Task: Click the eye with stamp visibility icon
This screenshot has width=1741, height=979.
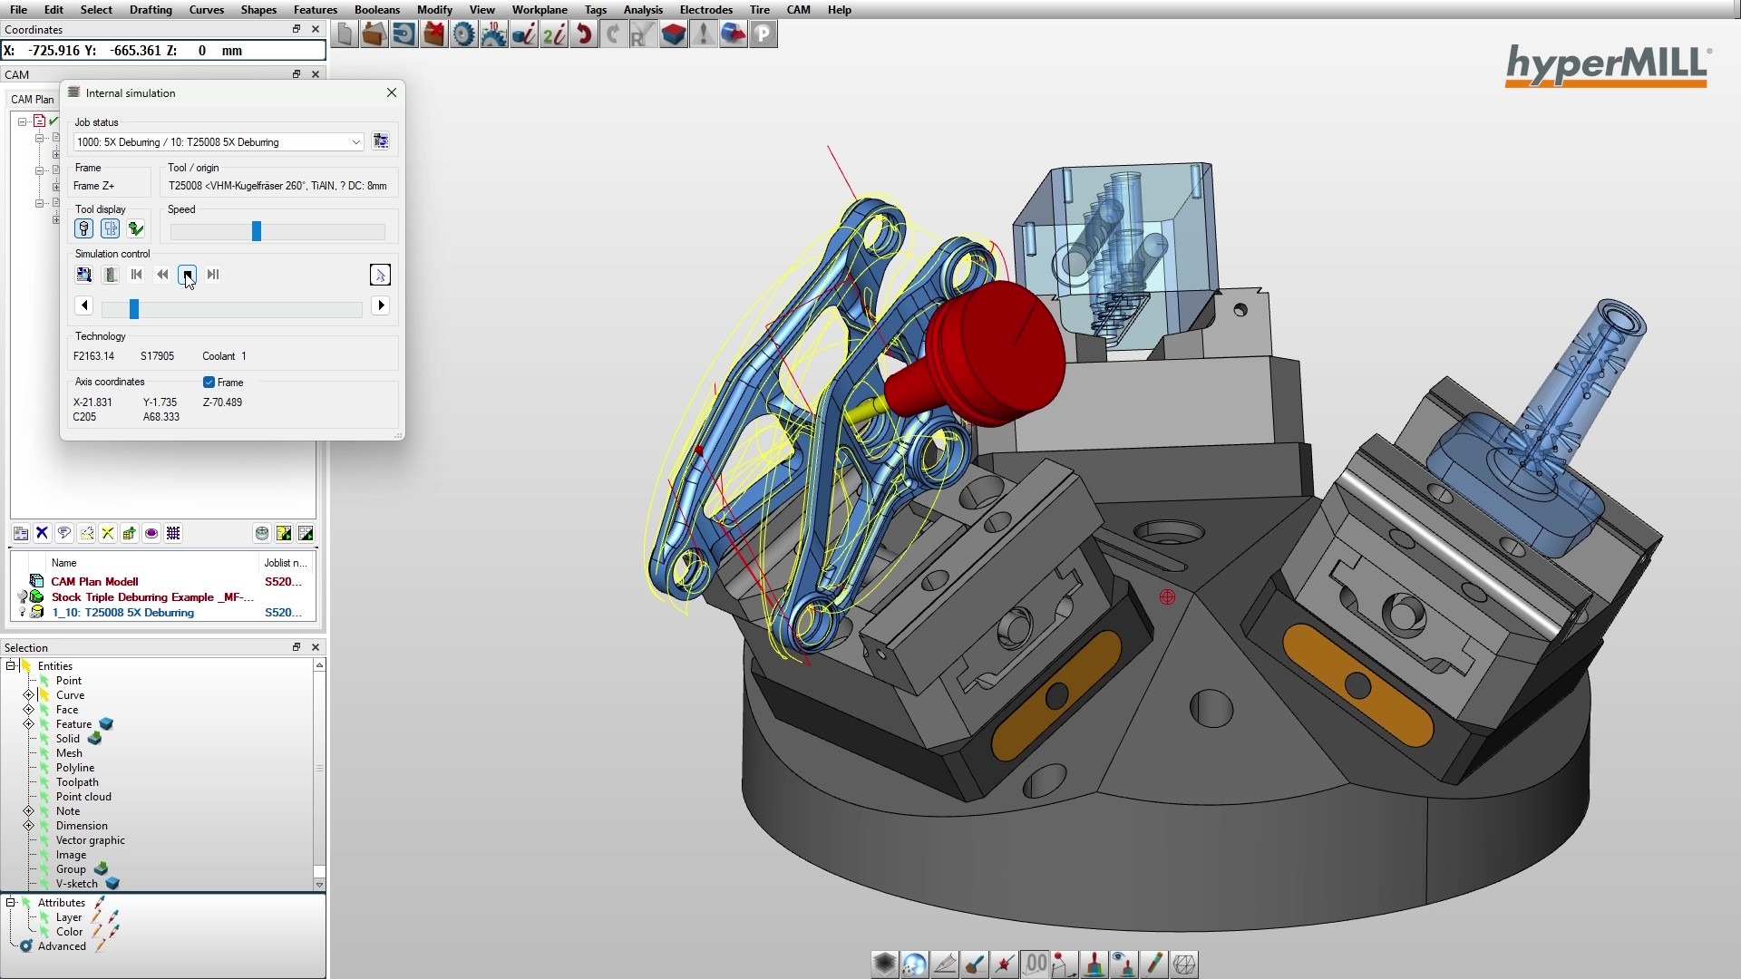Action: (1123, 964)
